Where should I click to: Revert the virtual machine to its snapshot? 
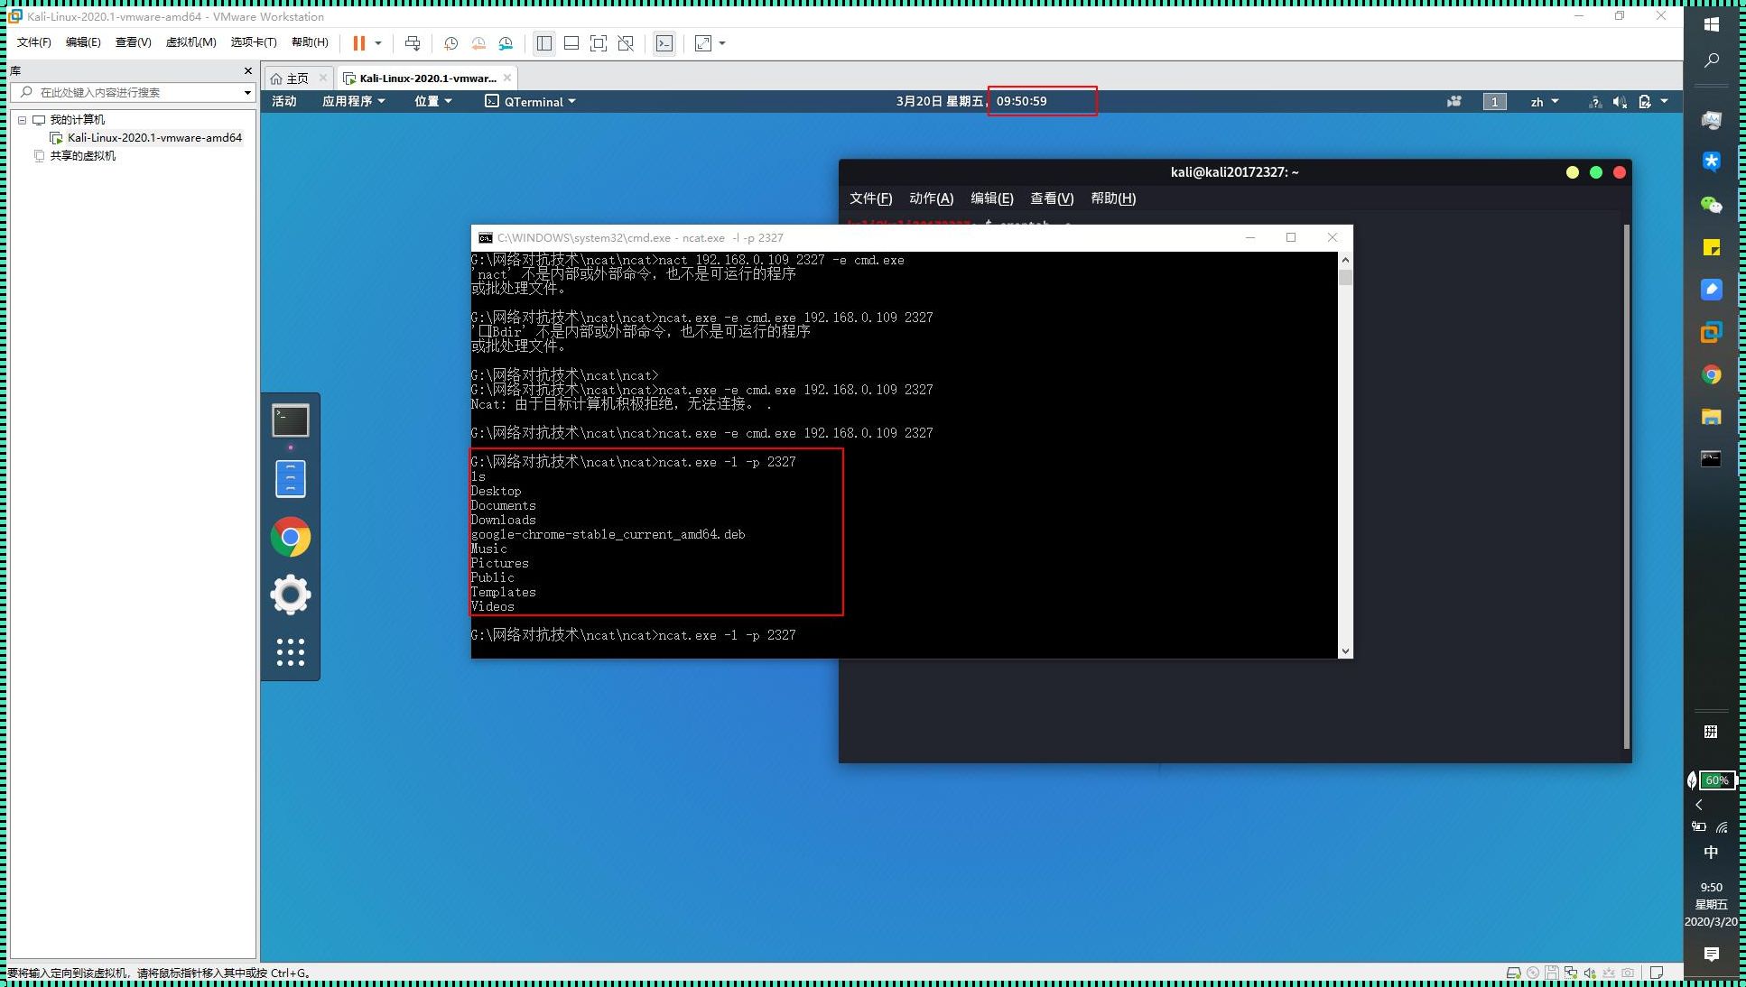(x=478, y=42)
